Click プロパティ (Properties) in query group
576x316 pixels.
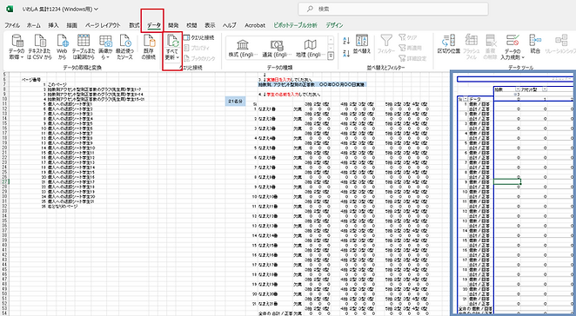click(197, 48)
